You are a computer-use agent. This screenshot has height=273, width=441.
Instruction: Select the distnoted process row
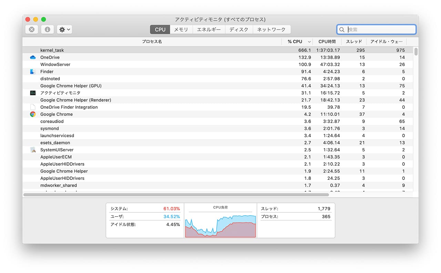[218, 79]
